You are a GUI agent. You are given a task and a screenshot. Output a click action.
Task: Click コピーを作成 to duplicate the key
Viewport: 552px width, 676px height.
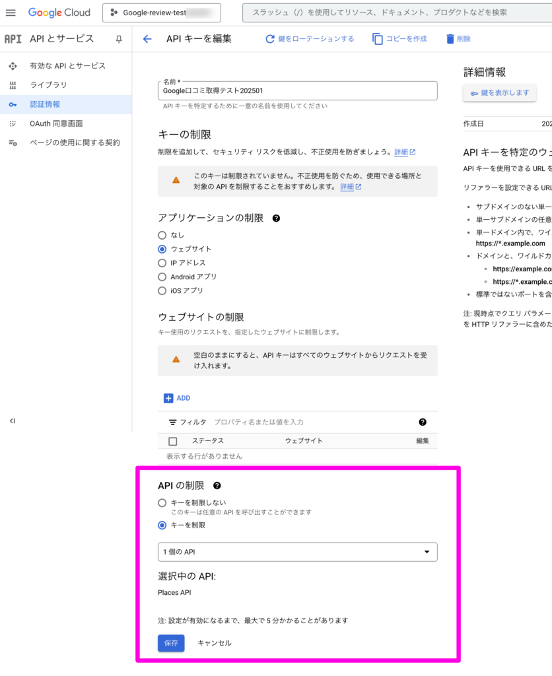coord(399,39)
